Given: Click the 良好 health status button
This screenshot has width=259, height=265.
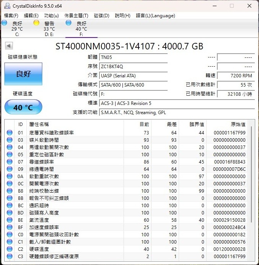Looking at the screenshot, I should pyautogui.click(x=23, y=74).
